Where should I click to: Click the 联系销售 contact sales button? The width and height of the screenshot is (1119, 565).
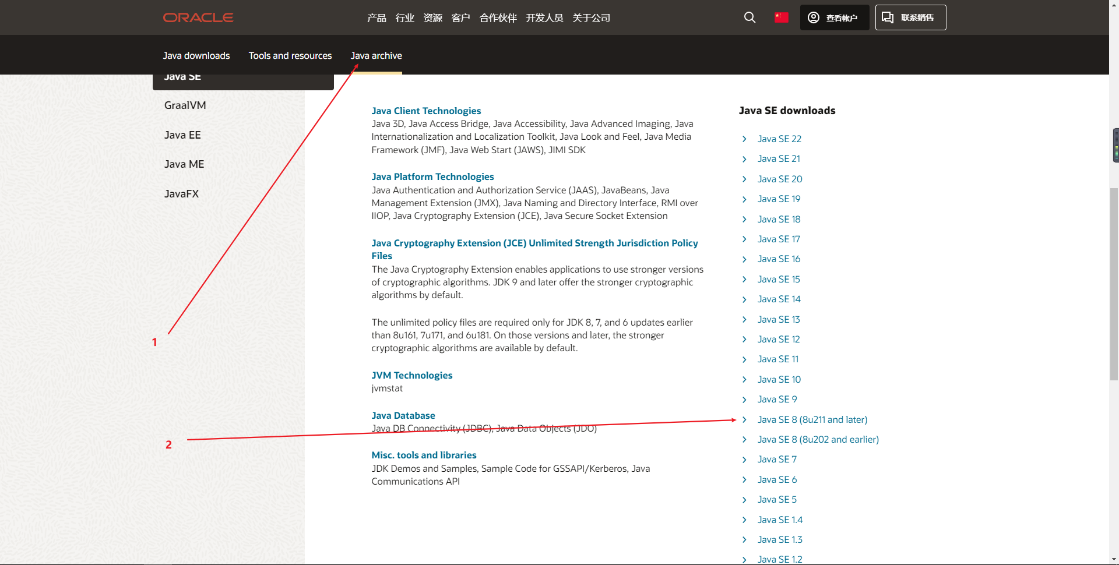pyautogui.click(x=910, y=17)
